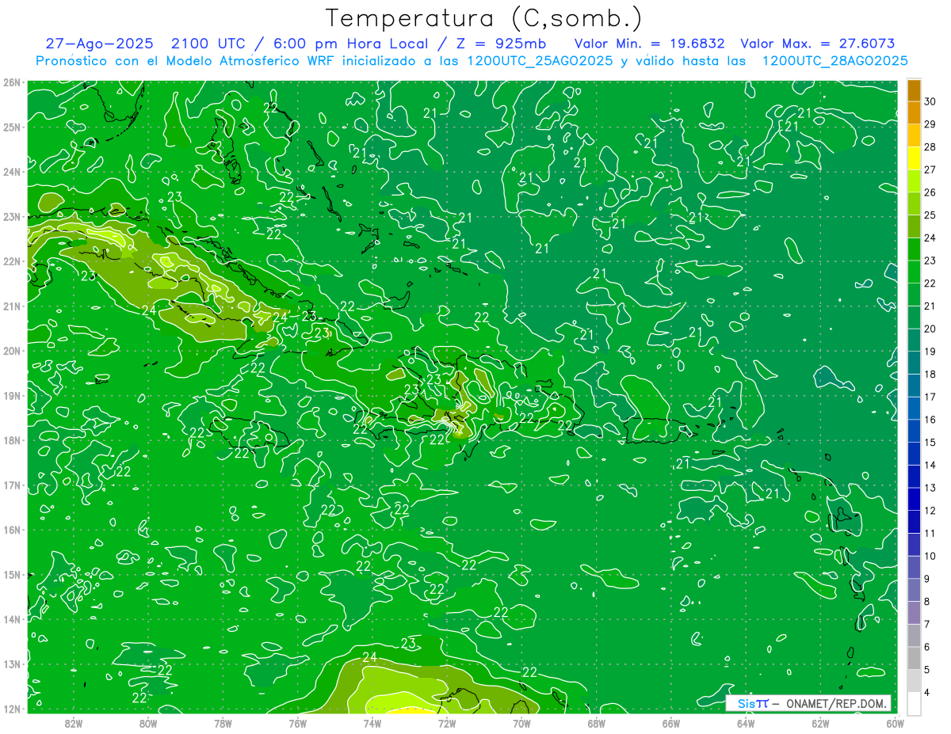The height and width of the screenshot is (734, 951).
Task: Click the teal colorbar segment between 18 and 19
Action: (x=913, y=363)
